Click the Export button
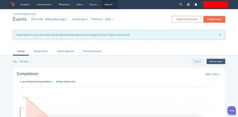 tap(198, 61)
